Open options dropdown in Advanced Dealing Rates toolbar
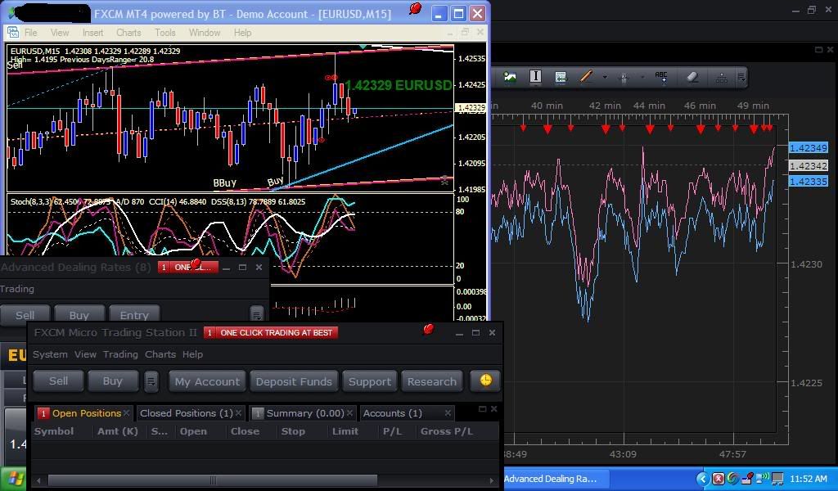The height and width of the screenshot is (491, 838). [256, 314]
